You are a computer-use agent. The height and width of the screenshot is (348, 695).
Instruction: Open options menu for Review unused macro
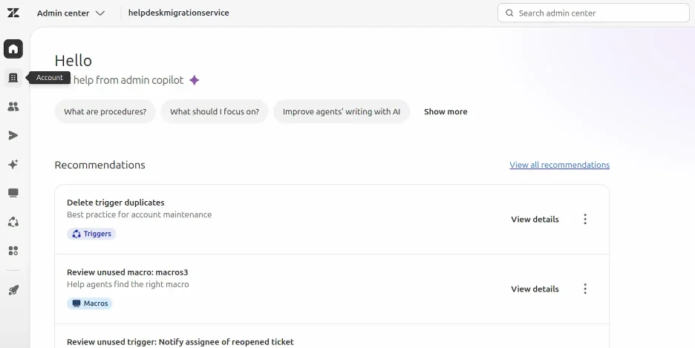(x=585, y=289)
